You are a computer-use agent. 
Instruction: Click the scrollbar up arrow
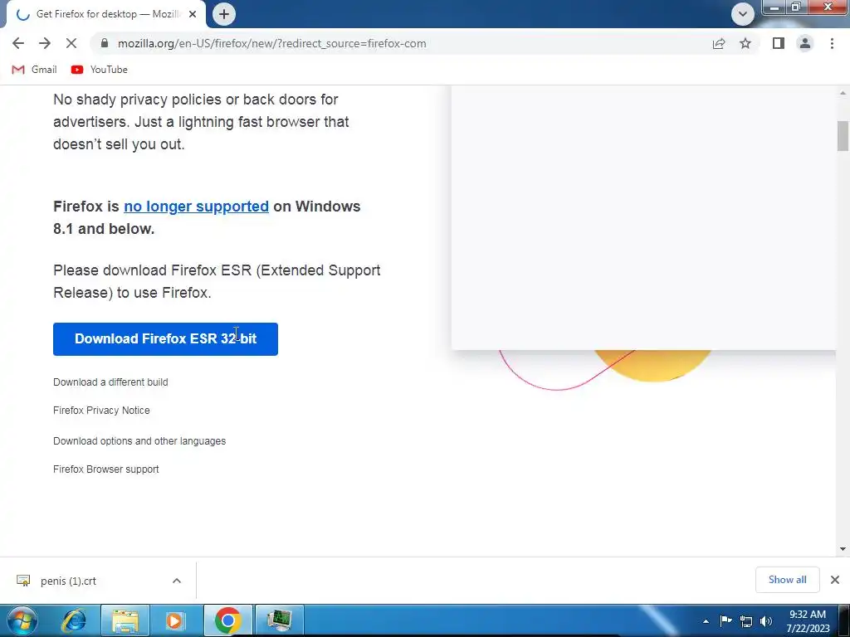843,93
